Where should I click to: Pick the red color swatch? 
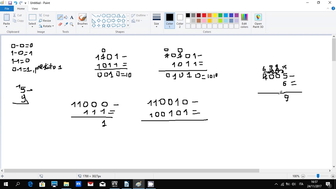click(x=204, y=15)
